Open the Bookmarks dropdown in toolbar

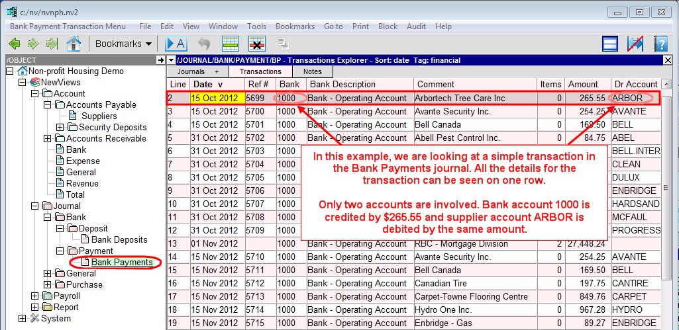(123, 44)
